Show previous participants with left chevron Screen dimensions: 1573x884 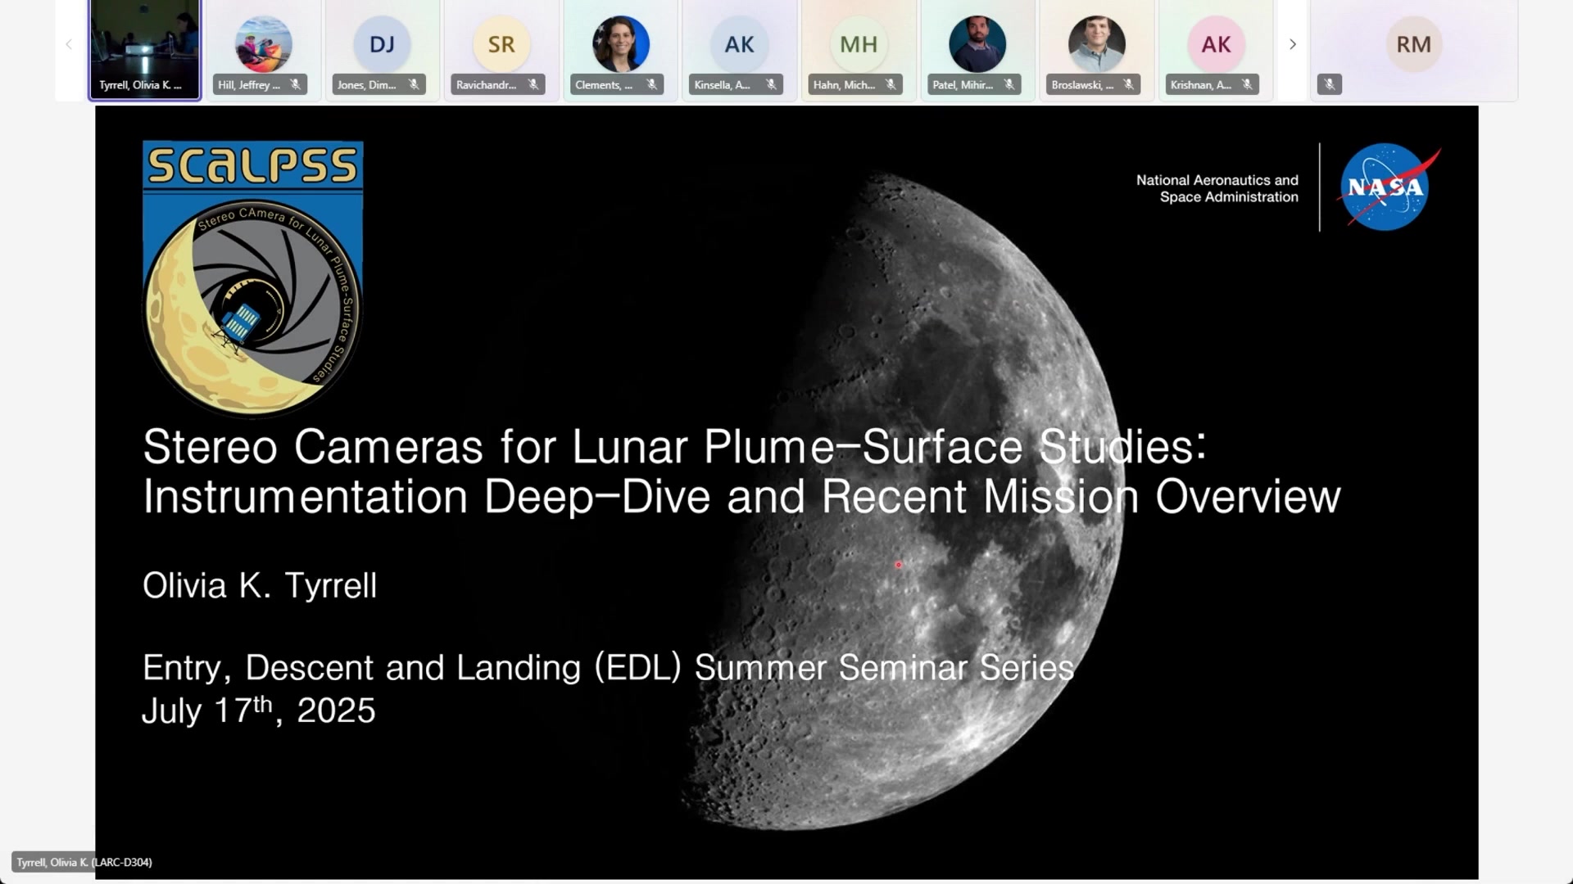(69, 44)
